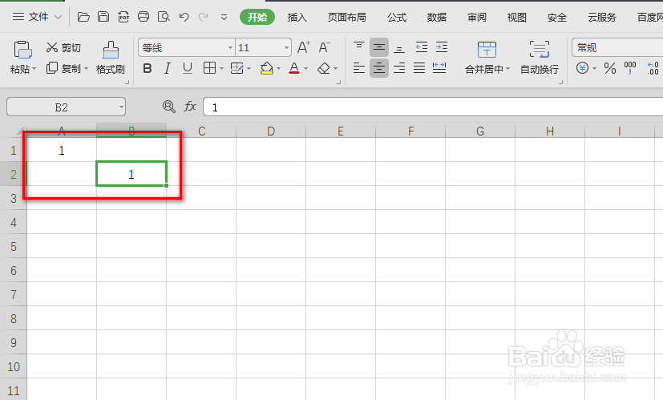Click the formula bar input
The image size is (663, 400).
click(433, 107)
